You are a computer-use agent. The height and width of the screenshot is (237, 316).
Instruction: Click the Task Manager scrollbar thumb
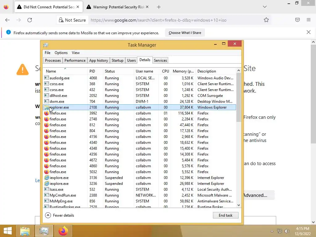pos(239,97)
